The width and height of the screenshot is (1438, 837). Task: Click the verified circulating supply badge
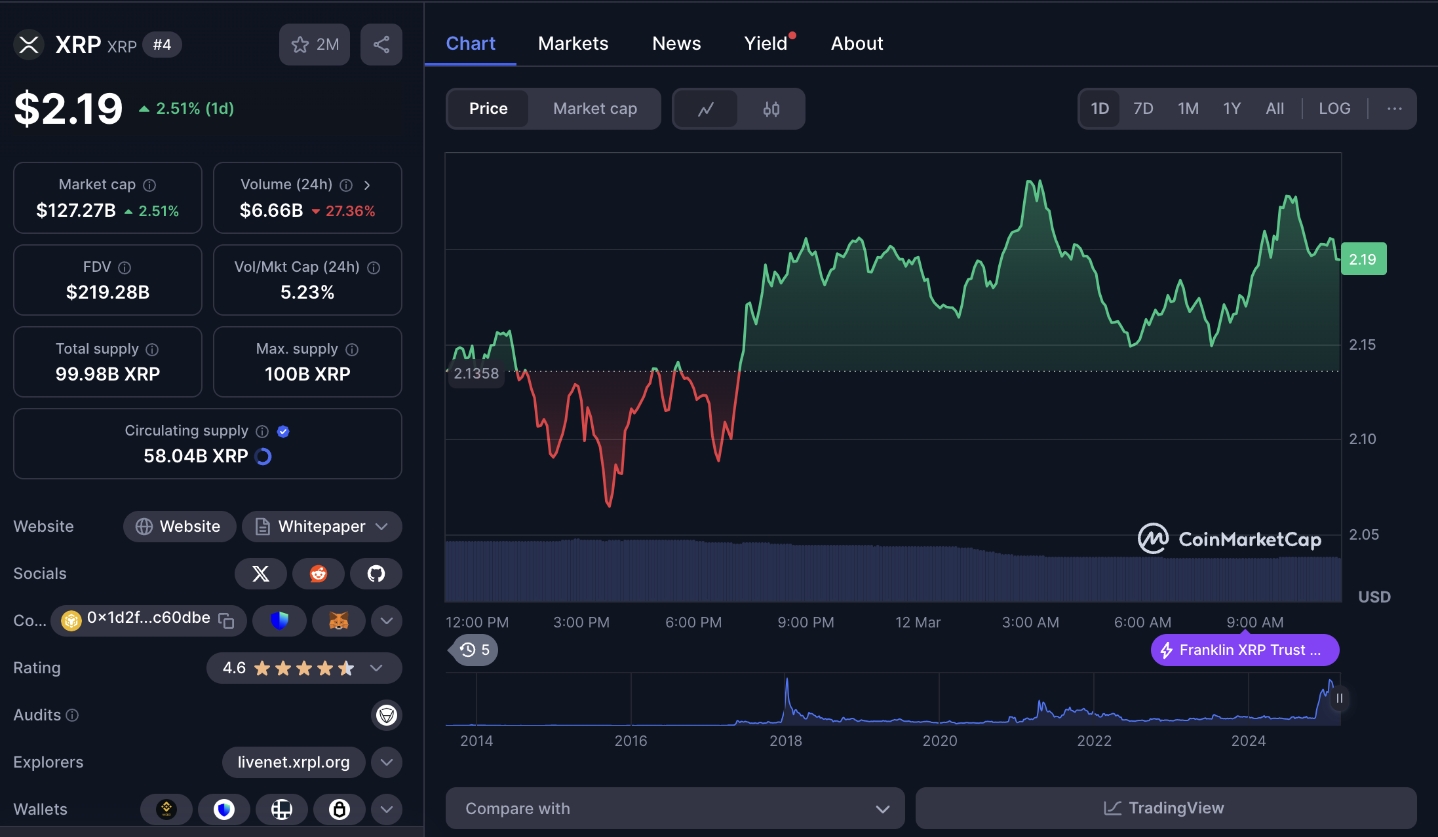pyautogui.click(x=283, y=431)
